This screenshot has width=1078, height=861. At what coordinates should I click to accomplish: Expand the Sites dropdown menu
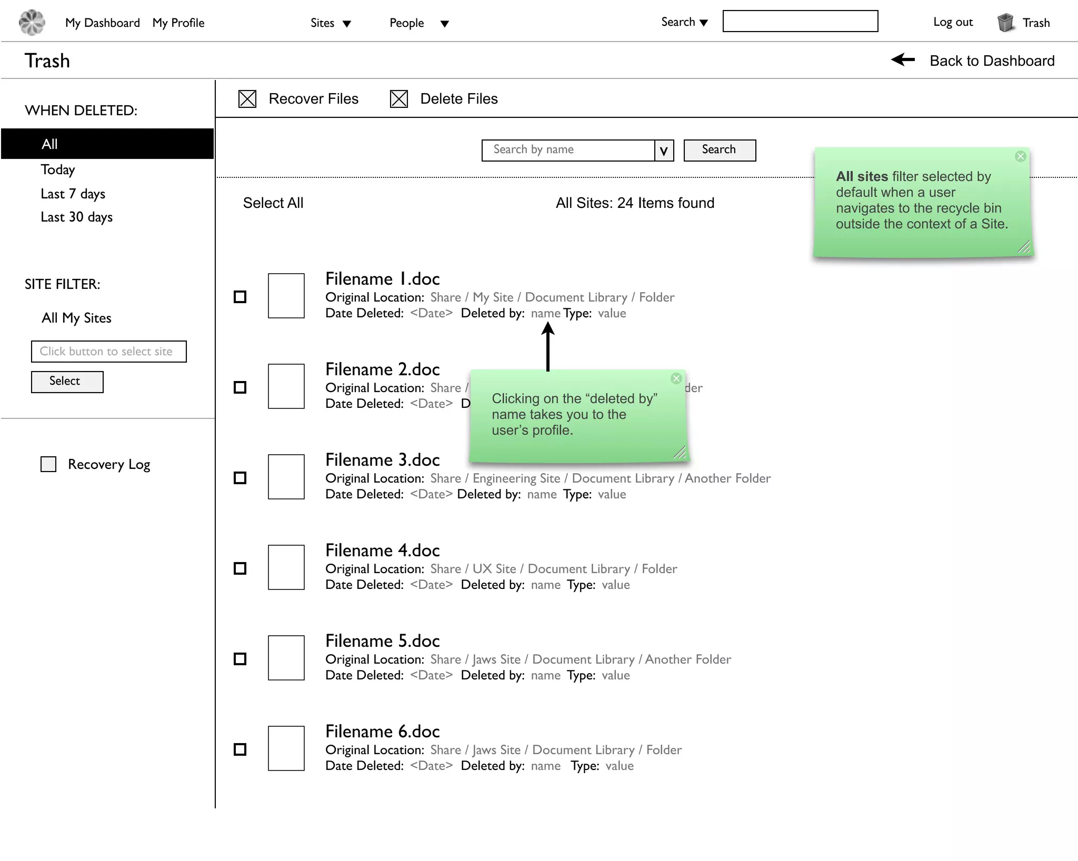coord(347,24)
